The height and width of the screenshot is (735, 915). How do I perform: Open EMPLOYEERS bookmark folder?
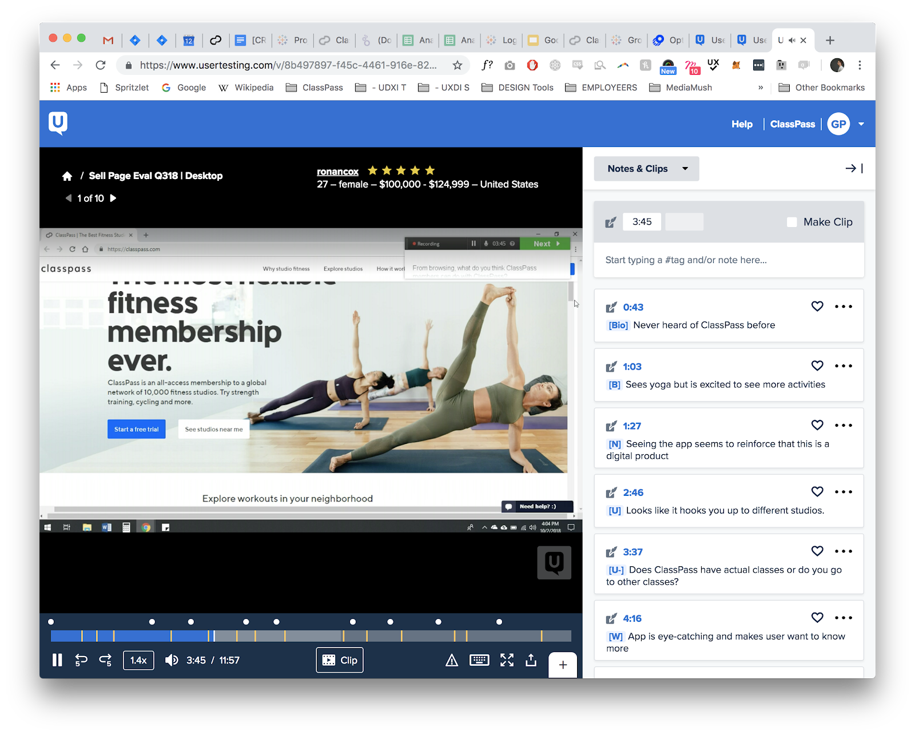[601, 88]
